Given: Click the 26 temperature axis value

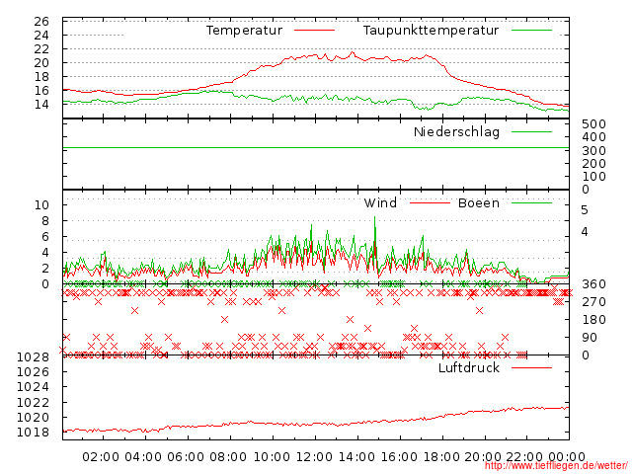Looking at the screenshot, I should (x=41, y=22).
